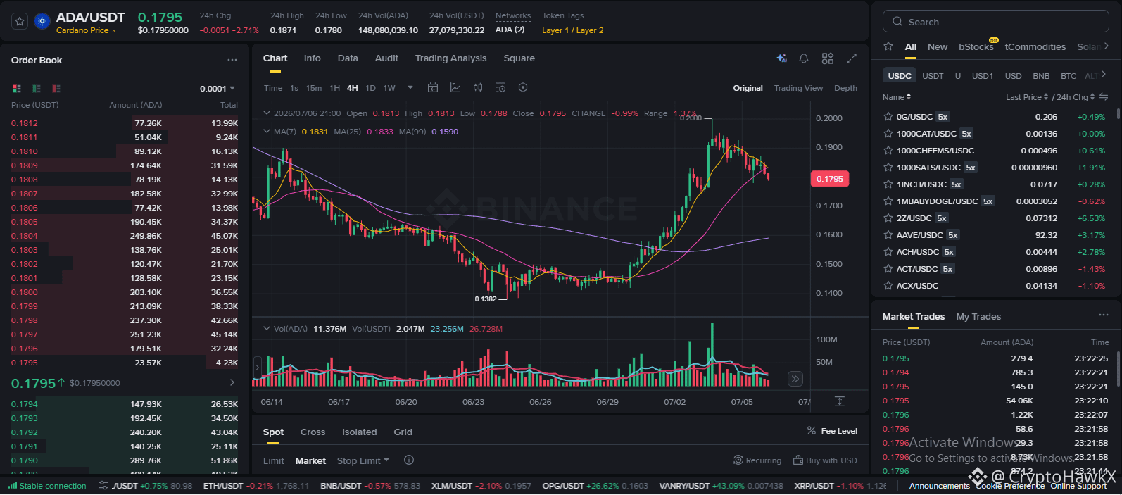Click Buy with USD
1122x495 pixels.
(x=825, y=460)
